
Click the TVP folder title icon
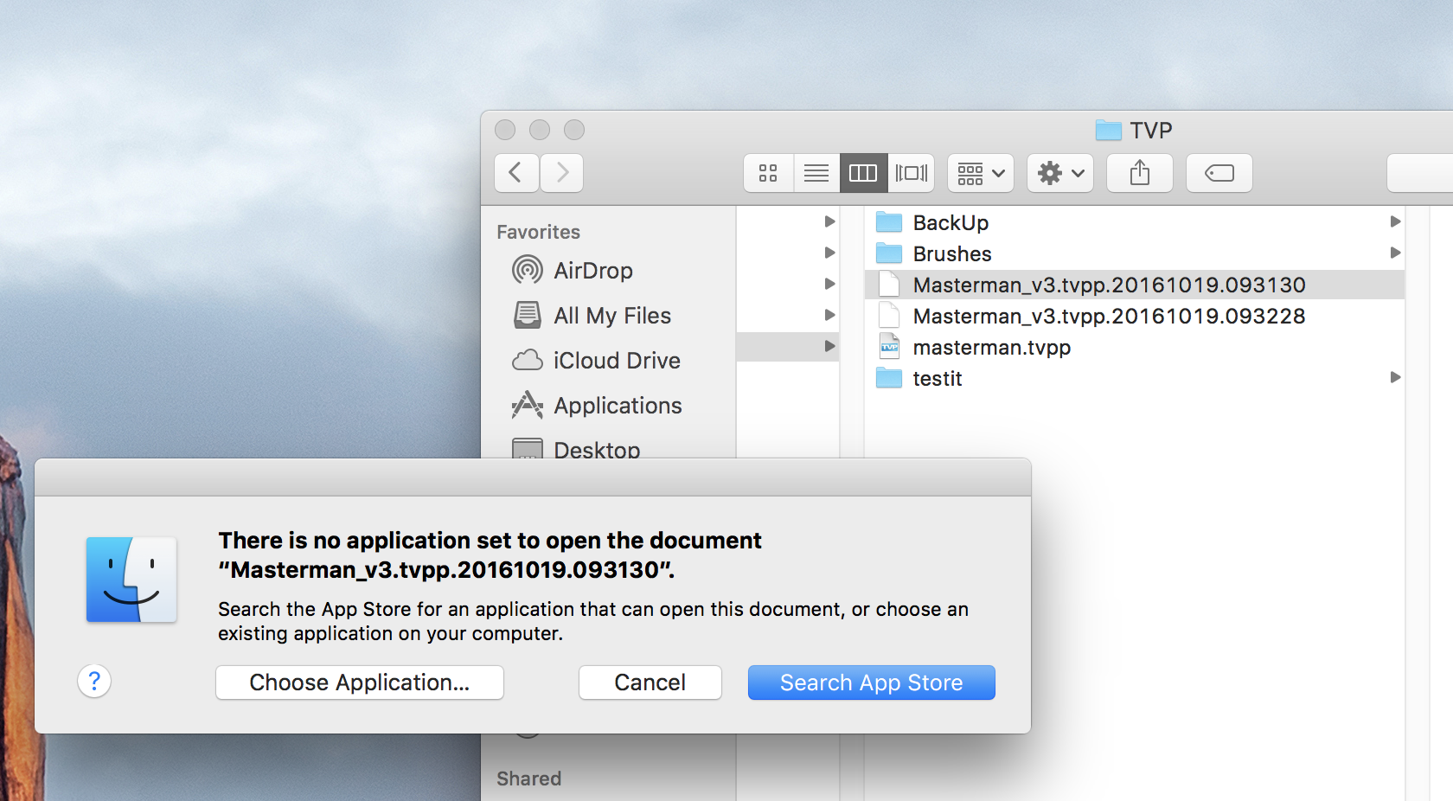(1108, 131)
